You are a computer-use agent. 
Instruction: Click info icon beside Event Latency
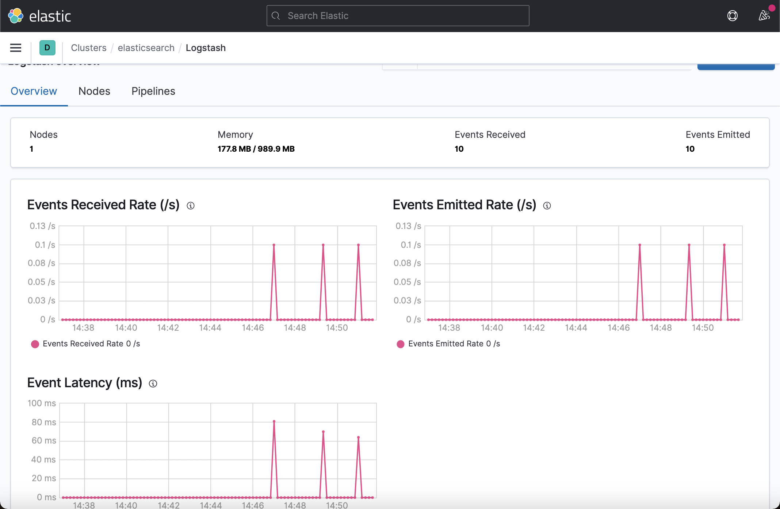pos(153,384)
